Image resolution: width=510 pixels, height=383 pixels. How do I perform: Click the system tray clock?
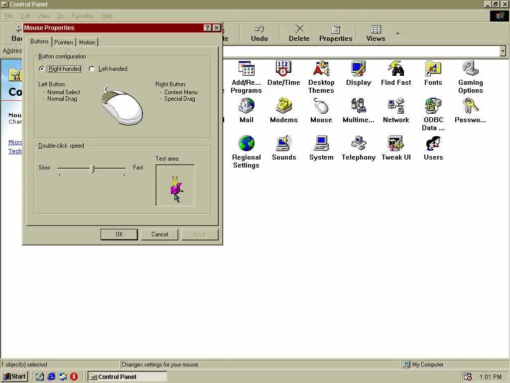pyautogui.click(x=490, y=377)
